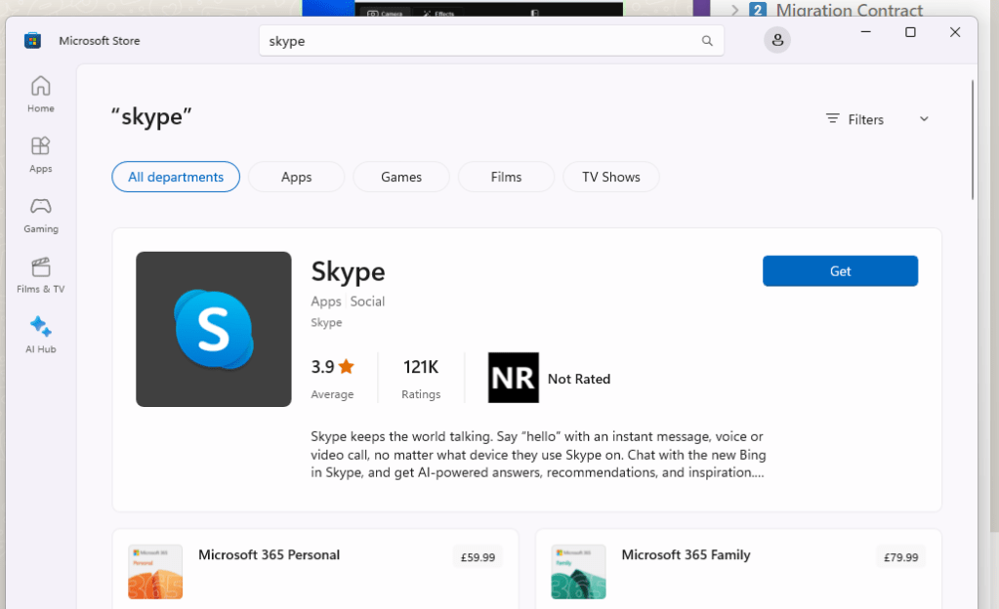Filter results by Apps

coord(296,177)
